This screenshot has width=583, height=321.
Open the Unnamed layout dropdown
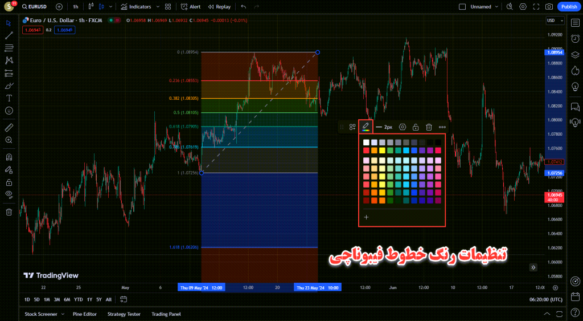(x=484, y=7)
